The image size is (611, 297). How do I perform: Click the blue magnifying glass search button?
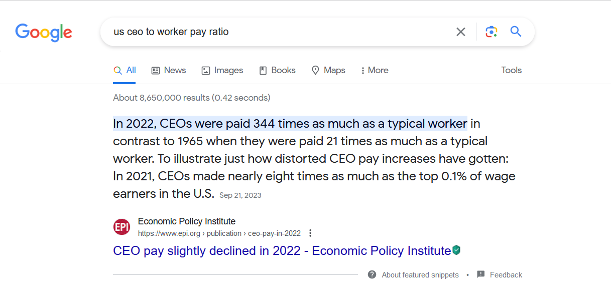point(516,32)
